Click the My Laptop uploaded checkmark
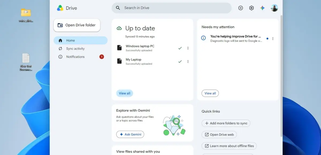The height and width of the screenshot is (155, 321). point(180,61)
